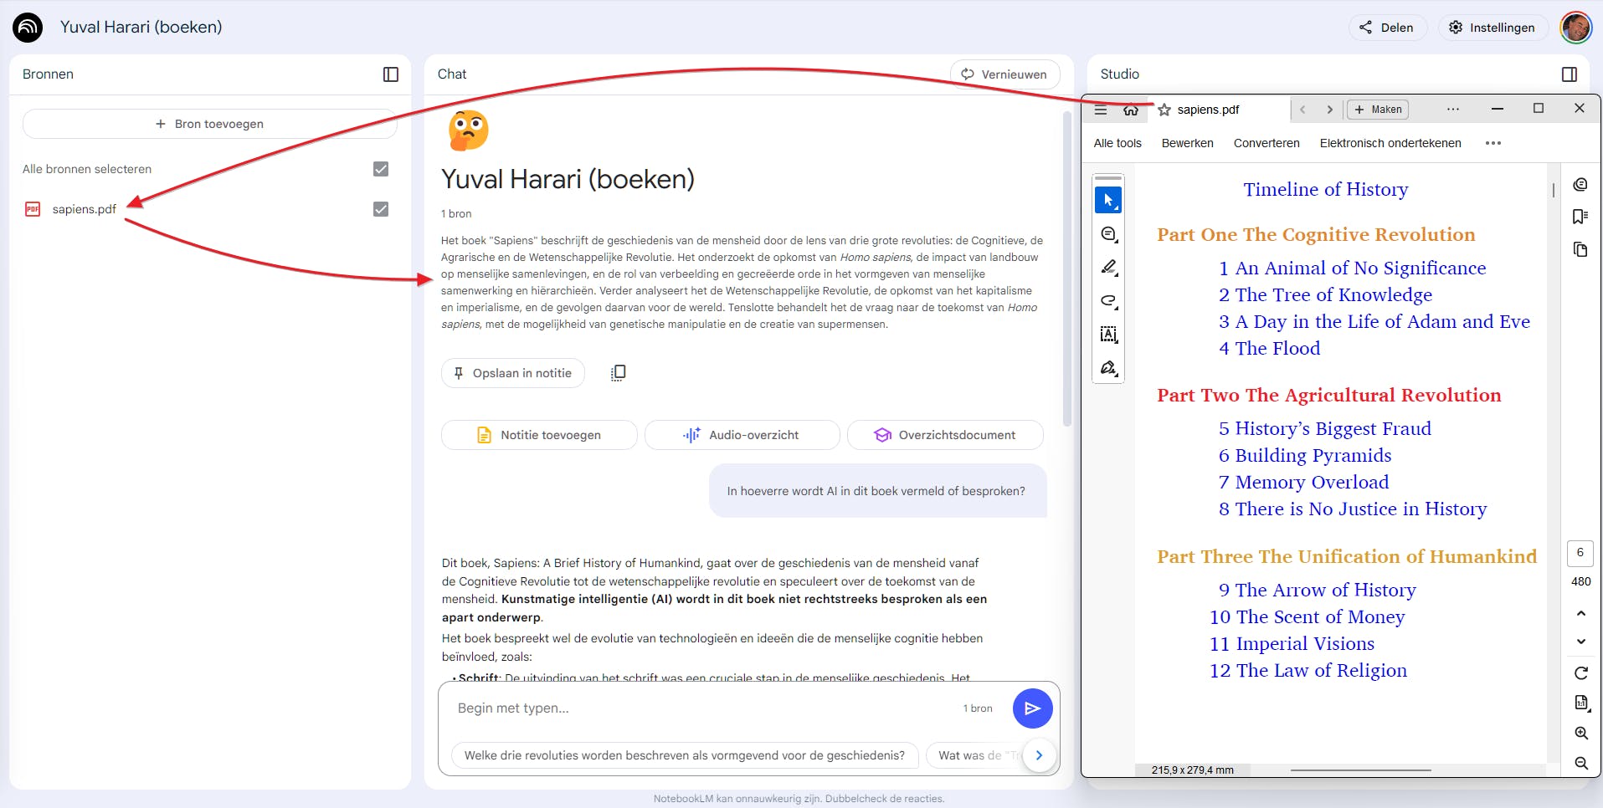Go to next PDF page
The image size is (1603, 808).
pyautogui.click(x=1581, y=642)
